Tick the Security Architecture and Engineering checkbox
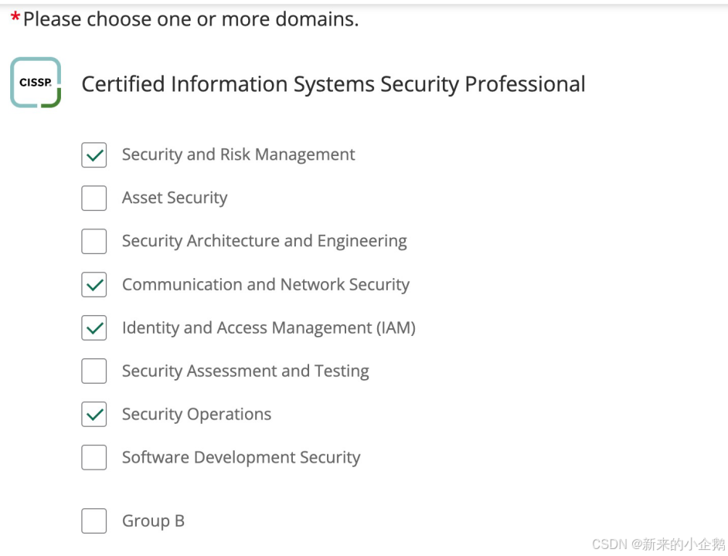Screen dimensions: 728x556 (94, 242)
